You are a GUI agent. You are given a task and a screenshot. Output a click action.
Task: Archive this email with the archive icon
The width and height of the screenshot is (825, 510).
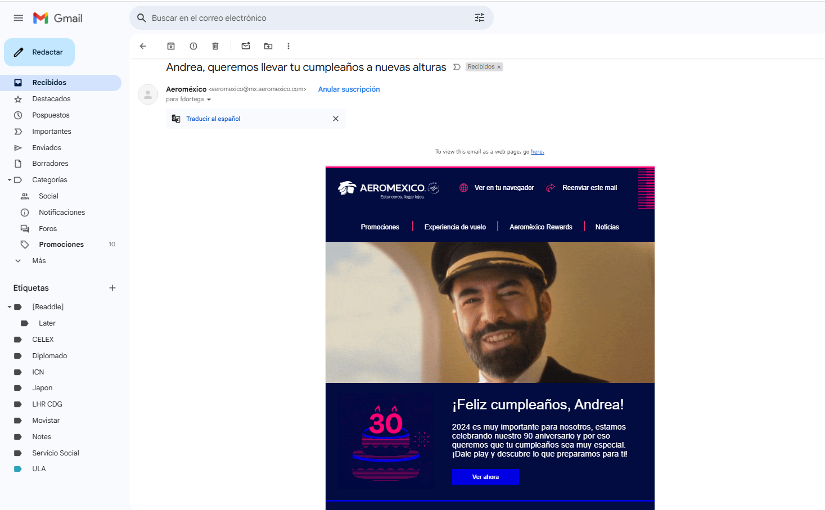pyautogui.click(x=171, y=46)
